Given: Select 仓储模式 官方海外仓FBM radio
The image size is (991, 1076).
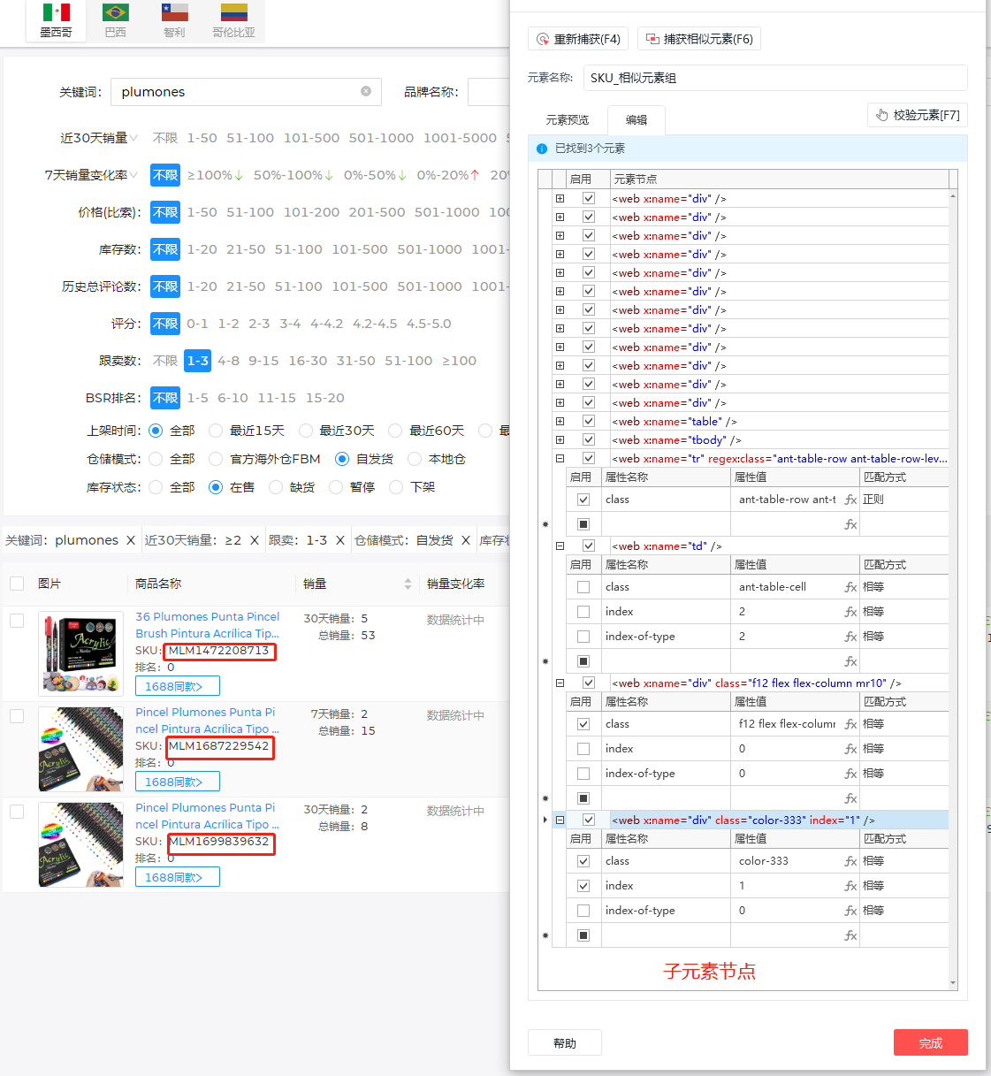Looking at the screenshot, I should tap(216, 459).
